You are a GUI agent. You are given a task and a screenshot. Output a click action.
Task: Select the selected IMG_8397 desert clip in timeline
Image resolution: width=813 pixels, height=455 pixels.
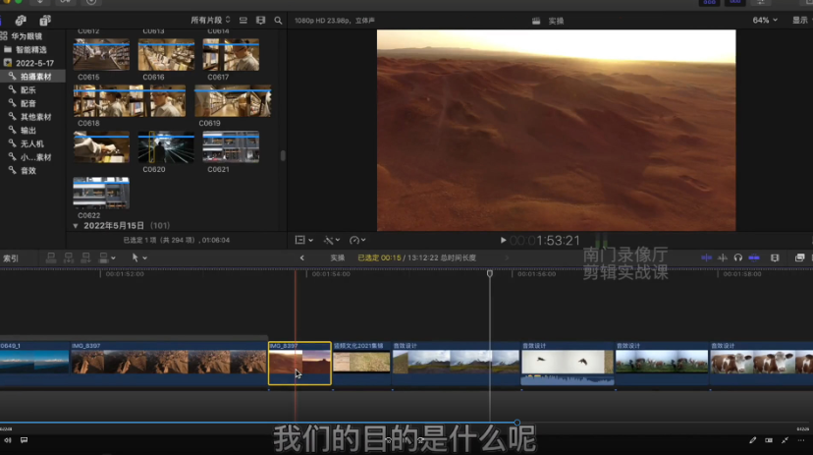coord(299,364)
